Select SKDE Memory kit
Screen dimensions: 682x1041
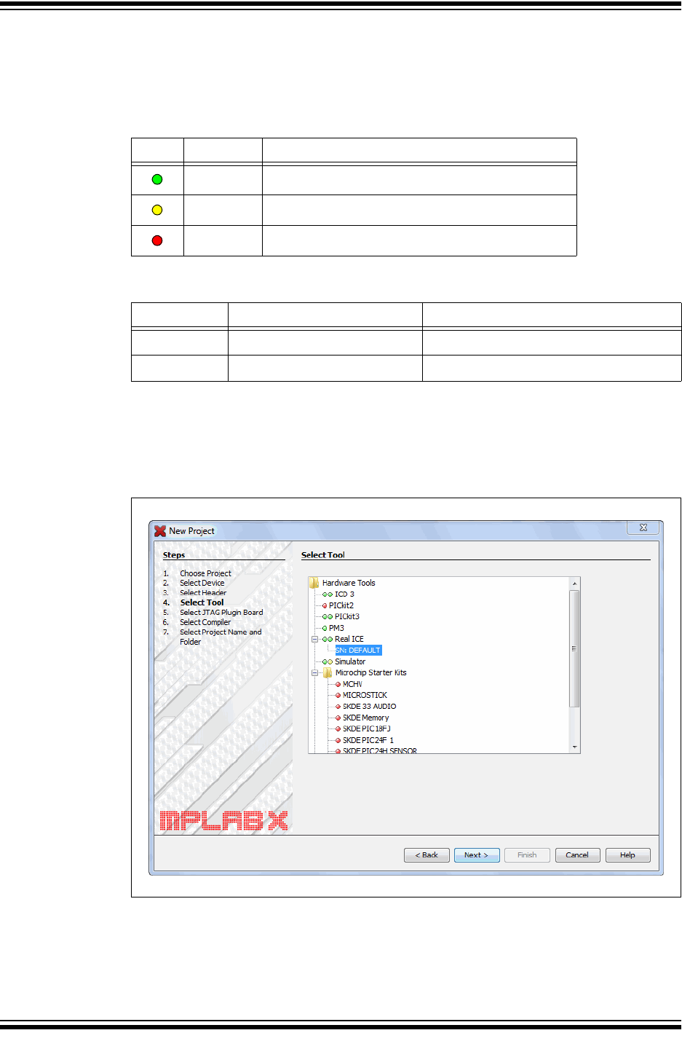[x=366, y=718]
